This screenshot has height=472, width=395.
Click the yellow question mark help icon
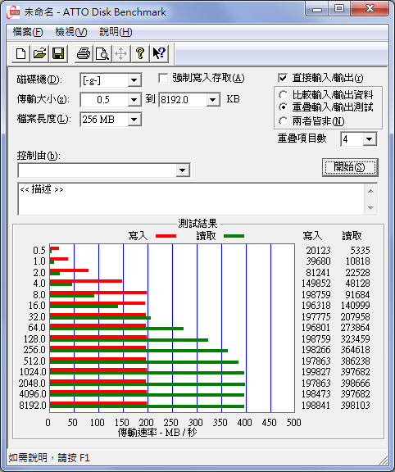[x=139, y=53]
